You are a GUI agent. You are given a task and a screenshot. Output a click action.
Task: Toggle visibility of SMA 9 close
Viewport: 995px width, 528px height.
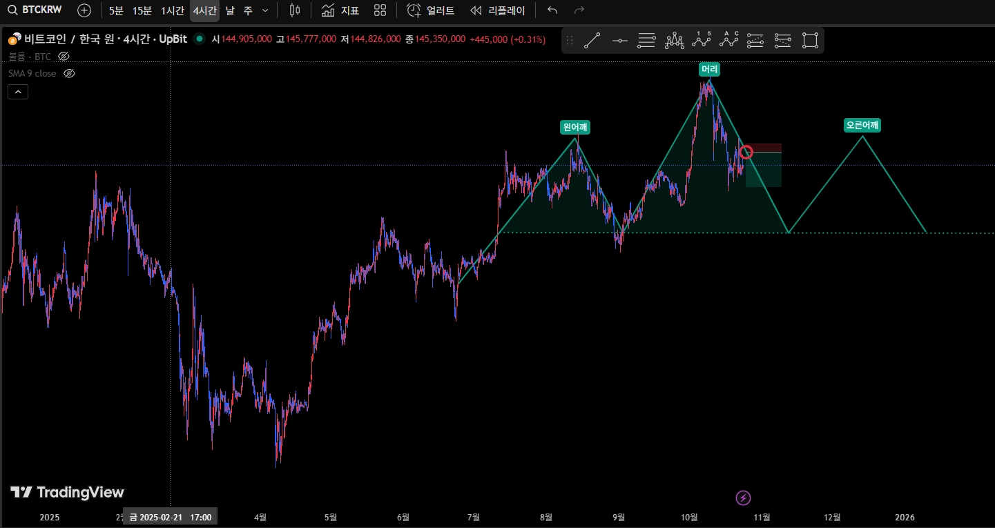(69, 73)
